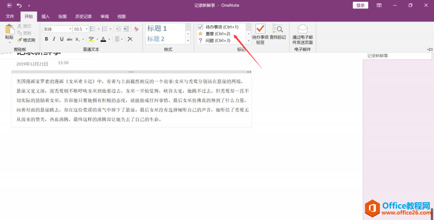Open the font name box showing 宋体
The height and width of the screenshot is (220, 434).
[58, 29]
